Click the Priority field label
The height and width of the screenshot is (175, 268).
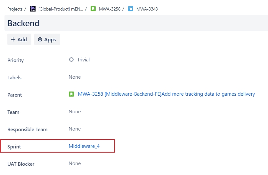(x=16, y=60)
